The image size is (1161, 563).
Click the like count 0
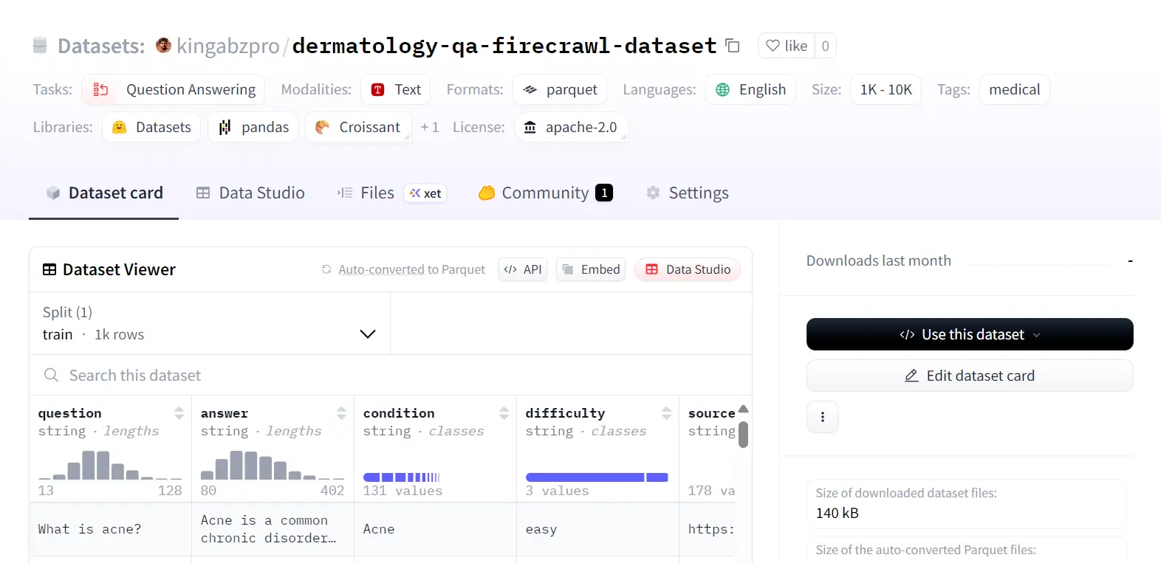[x=825, y=46]
